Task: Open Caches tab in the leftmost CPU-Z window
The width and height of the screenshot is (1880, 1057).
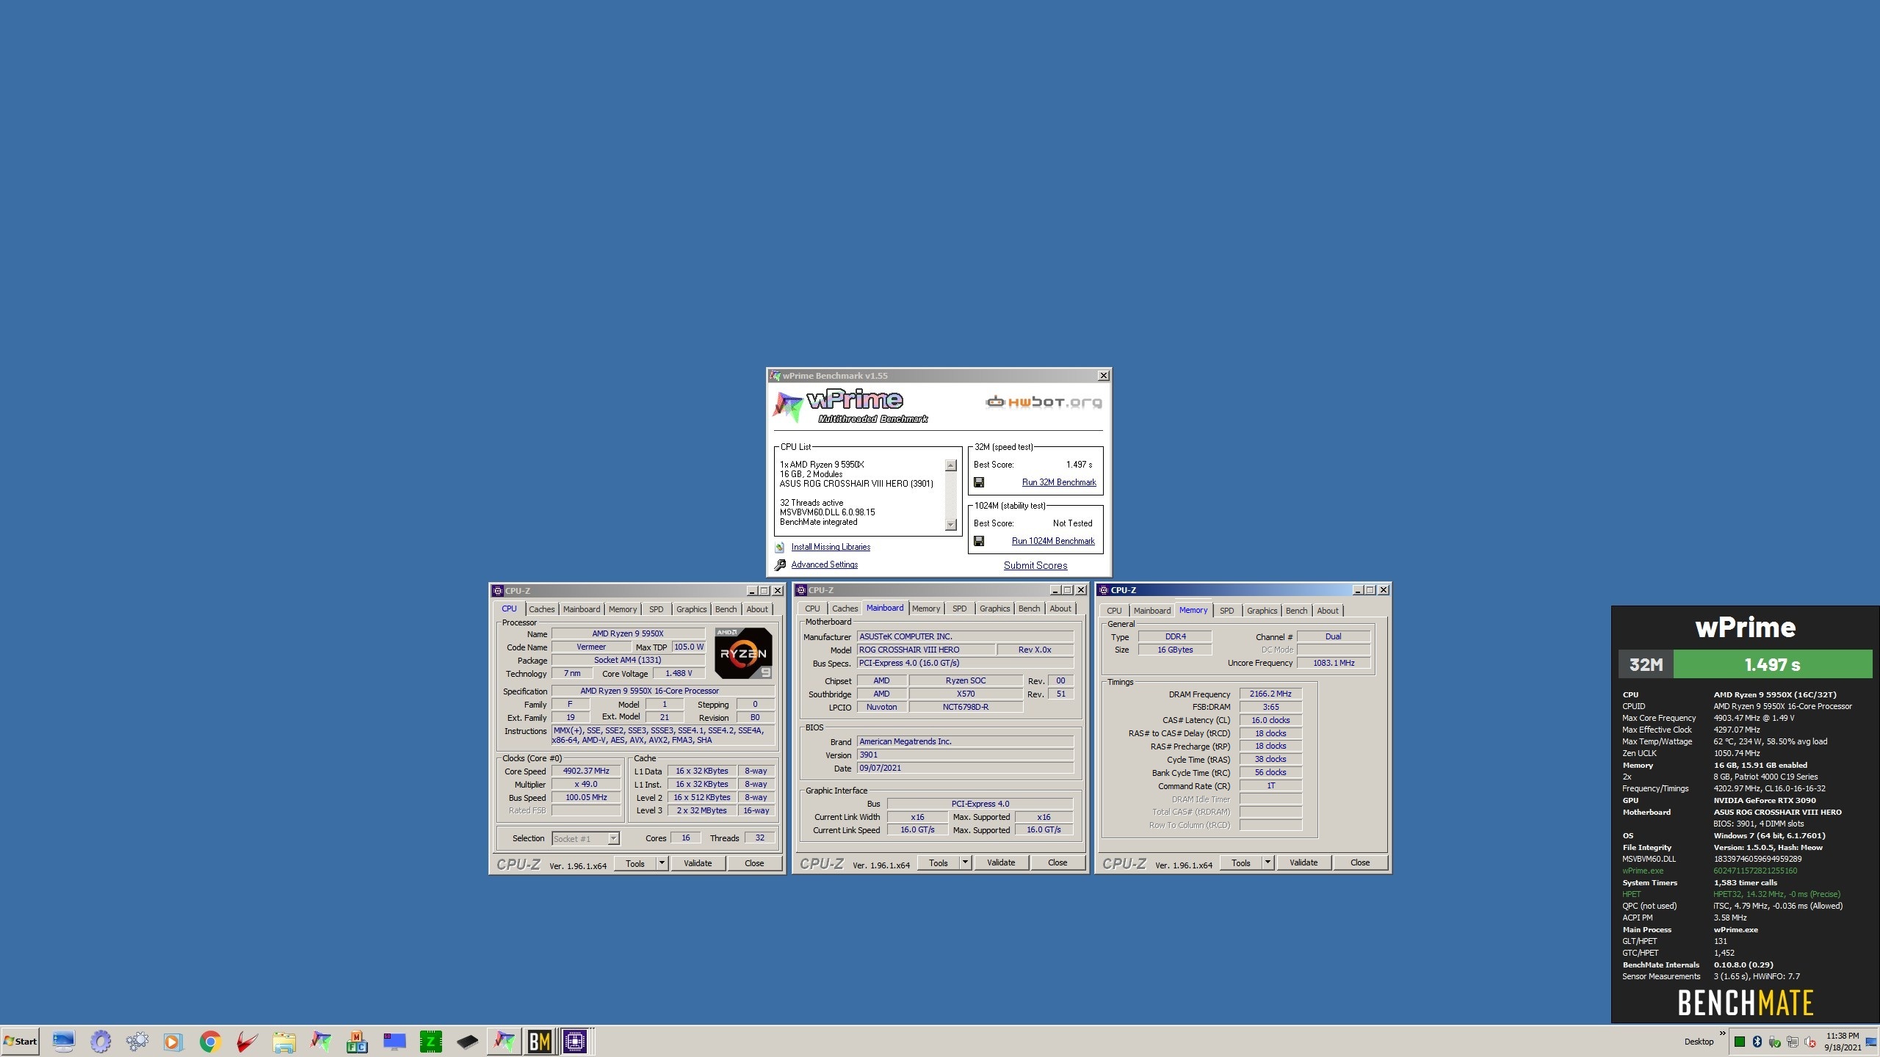Action: point(542,609)
